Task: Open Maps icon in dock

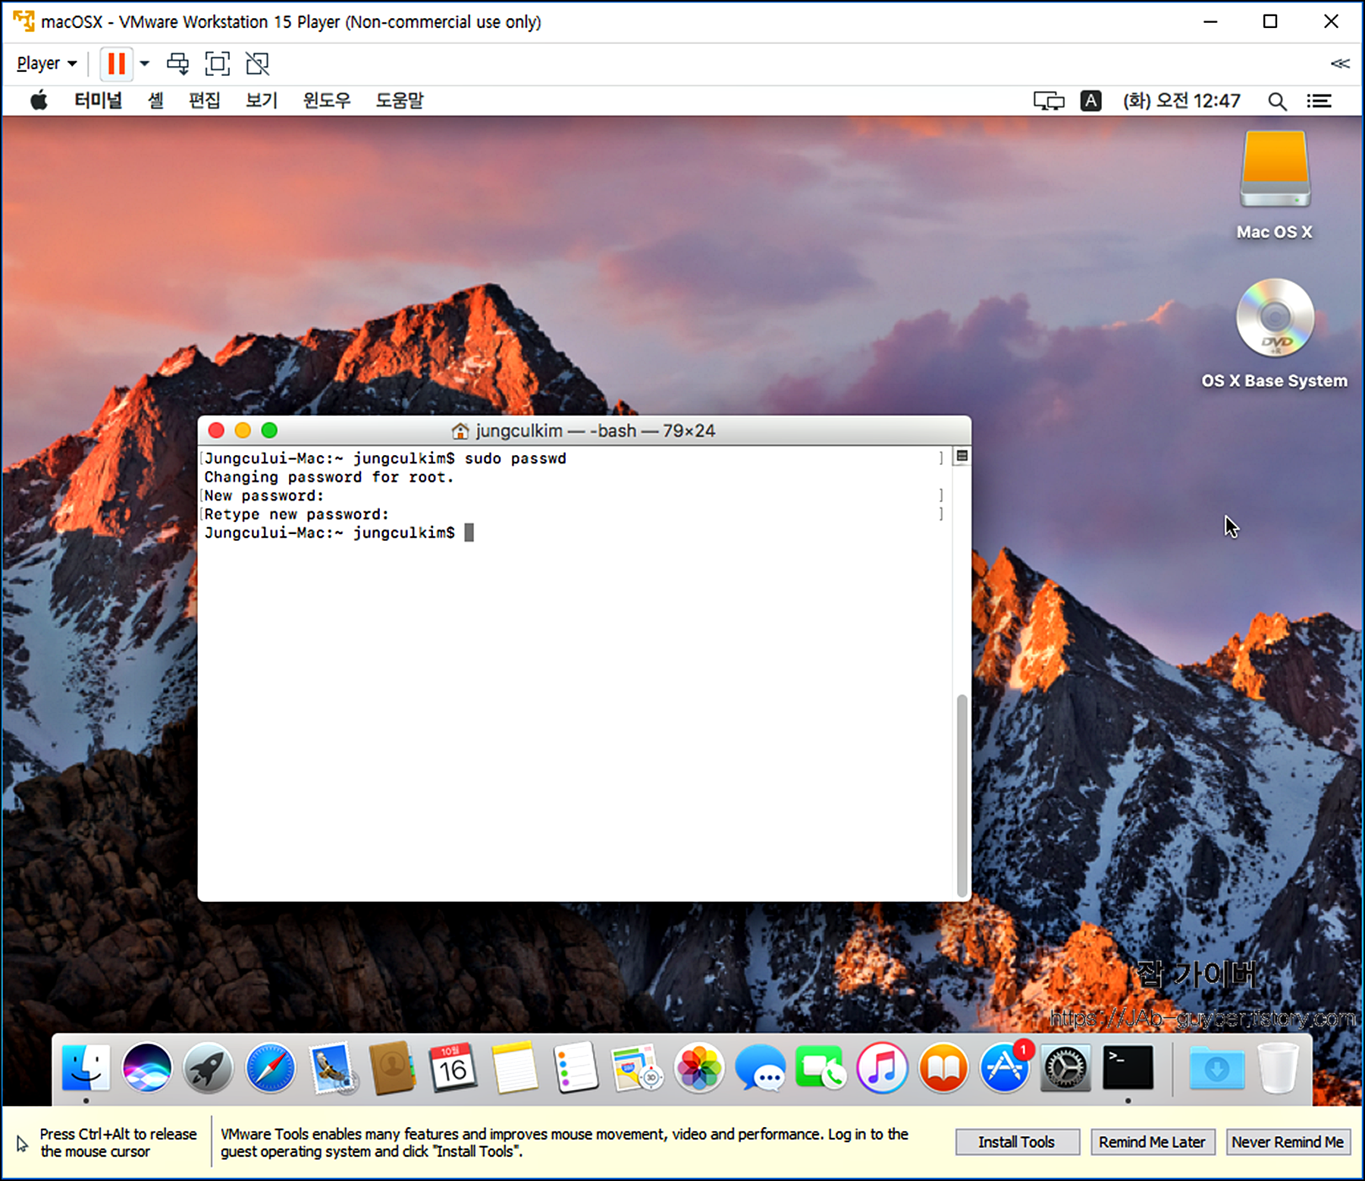Action: pos(637,1067)
